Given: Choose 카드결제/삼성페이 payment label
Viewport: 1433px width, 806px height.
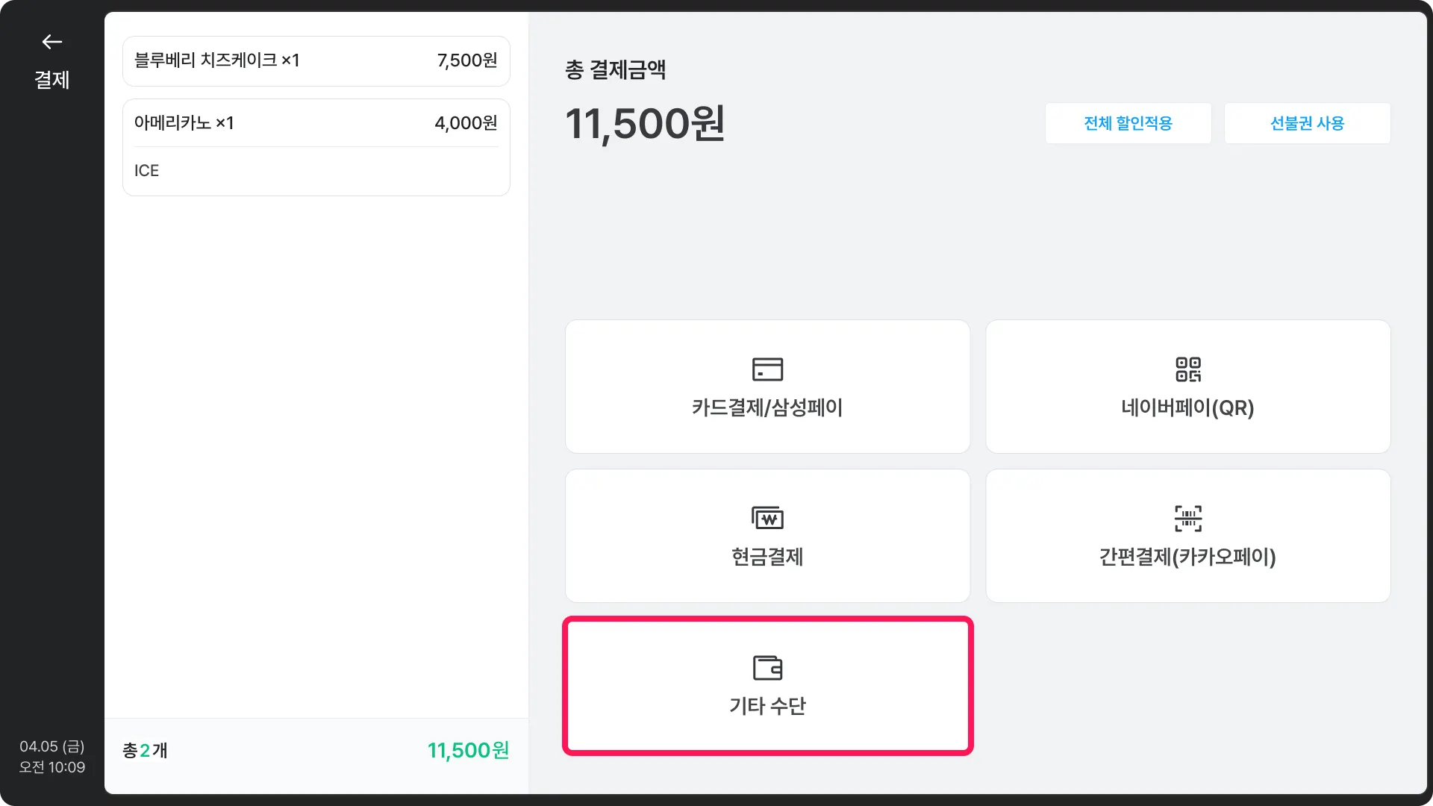Looking at the screenshot, I should coord(767,407).
